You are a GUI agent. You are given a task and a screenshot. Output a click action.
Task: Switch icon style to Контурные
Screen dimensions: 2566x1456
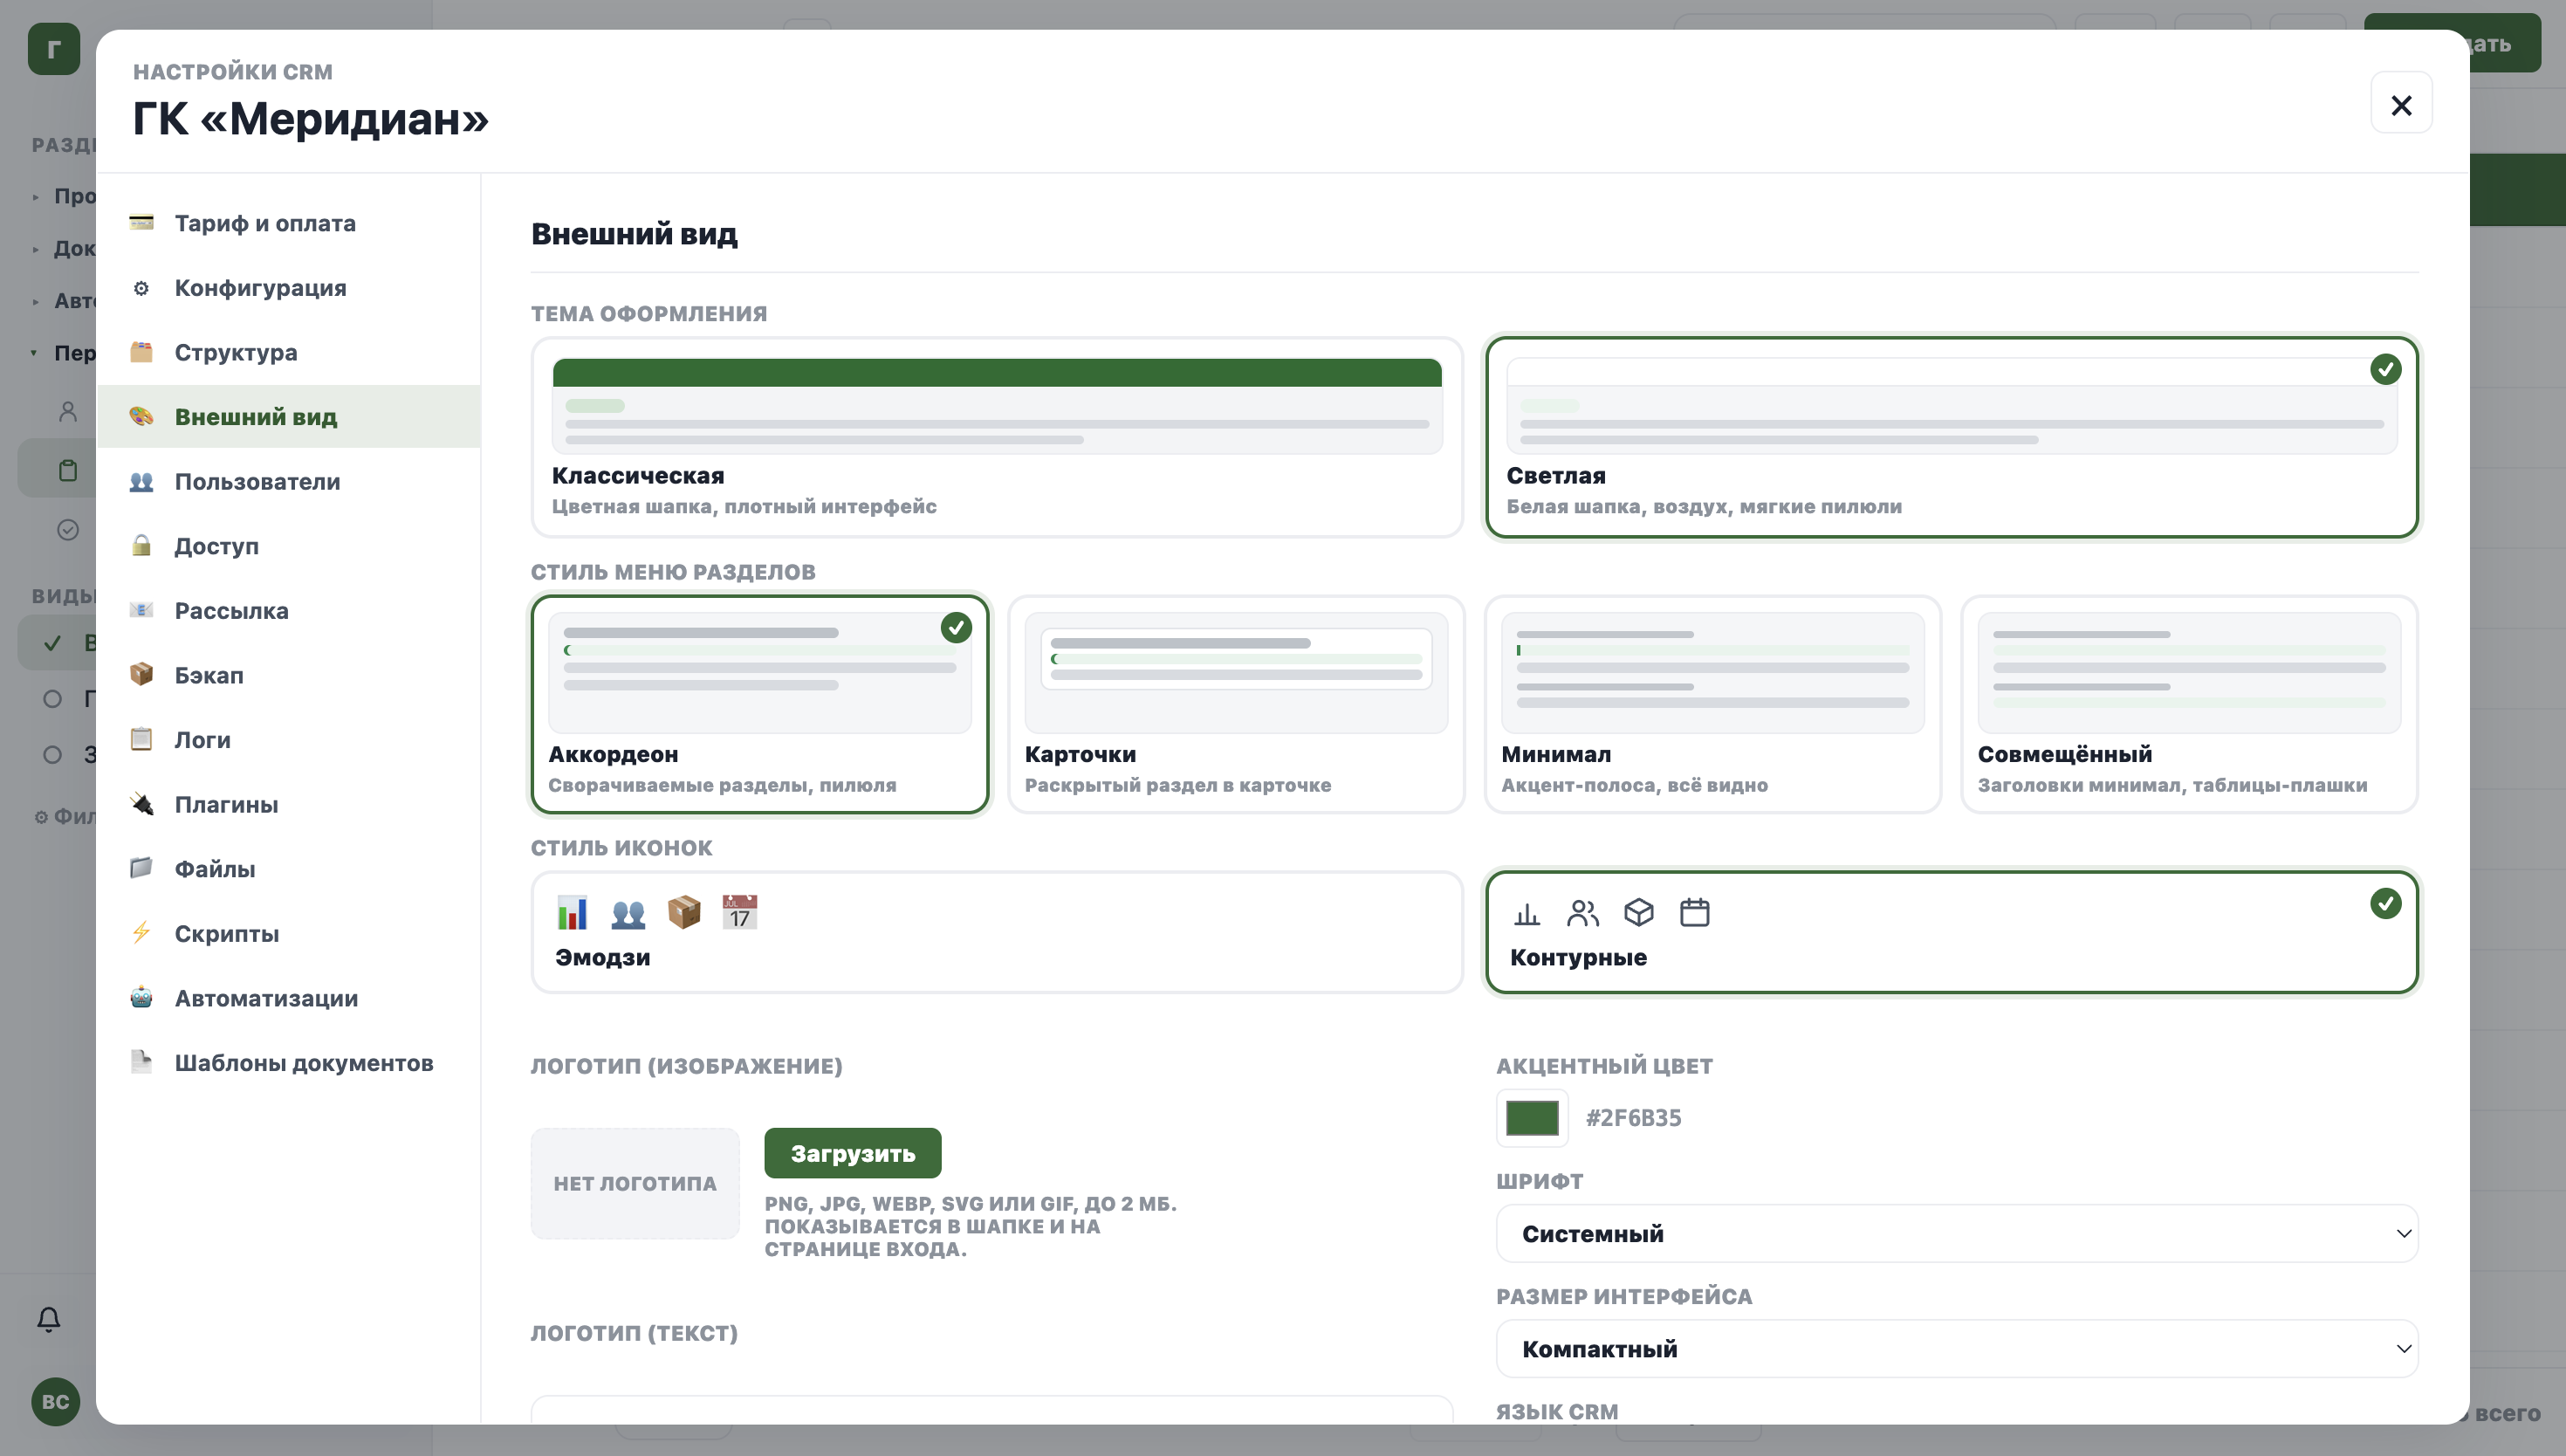click(x=1952, y=932)
